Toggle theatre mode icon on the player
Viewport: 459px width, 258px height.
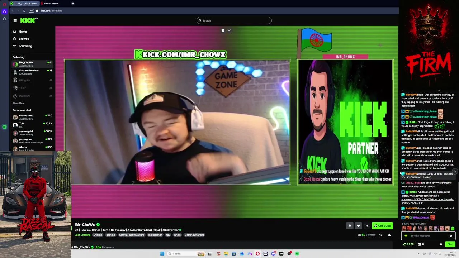tap(223, 31)
